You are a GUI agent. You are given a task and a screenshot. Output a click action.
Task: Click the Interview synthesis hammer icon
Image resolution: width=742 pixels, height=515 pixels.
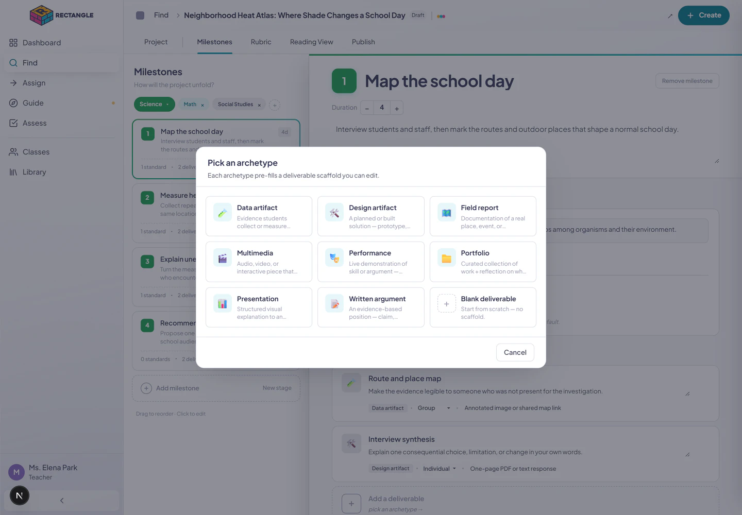click(x=351, y=443)
